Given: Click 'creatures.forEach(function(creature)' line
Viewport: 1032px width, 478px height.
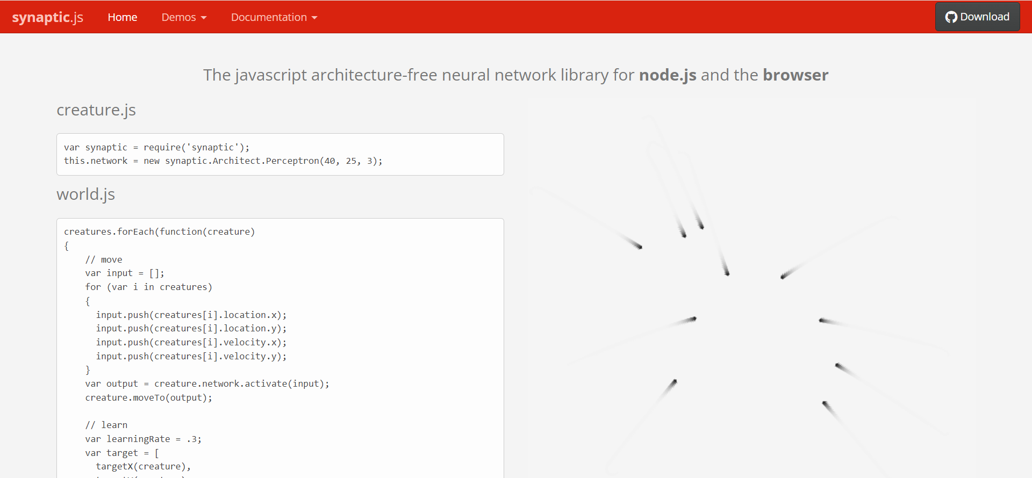Looking at the screenshot, I should pyautogui.click(x=159, y=231).
